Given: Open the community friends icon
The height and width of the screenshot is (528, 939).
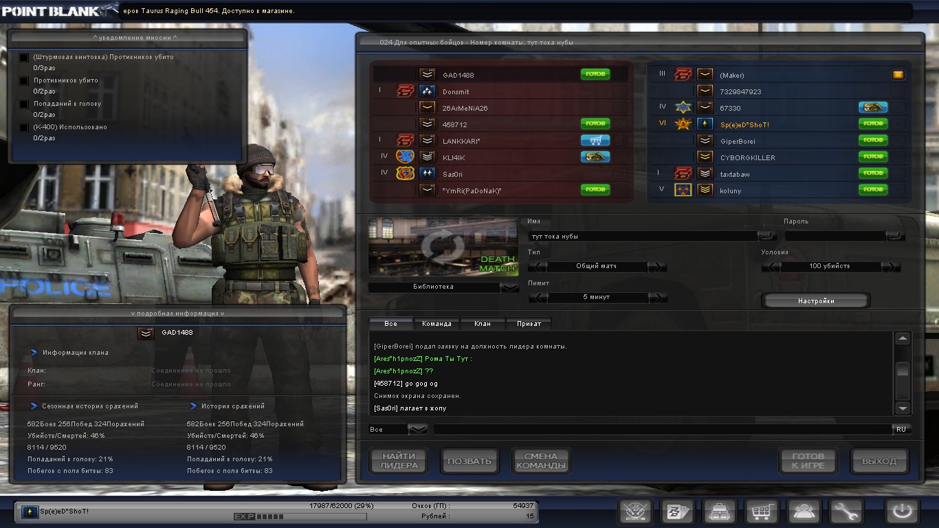Looking at the screenshot, I should tap(804, 512).
